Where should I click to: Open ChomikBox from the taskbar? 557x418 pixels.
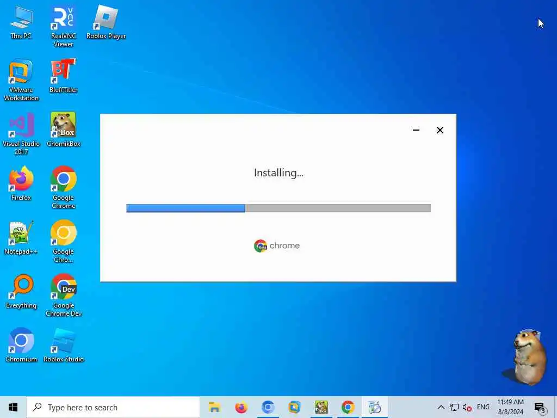[x=321, y=407]
